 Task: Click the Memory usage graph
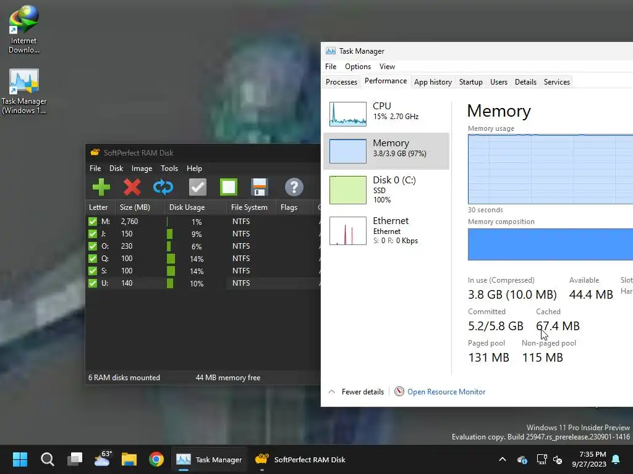coord(550,169)
